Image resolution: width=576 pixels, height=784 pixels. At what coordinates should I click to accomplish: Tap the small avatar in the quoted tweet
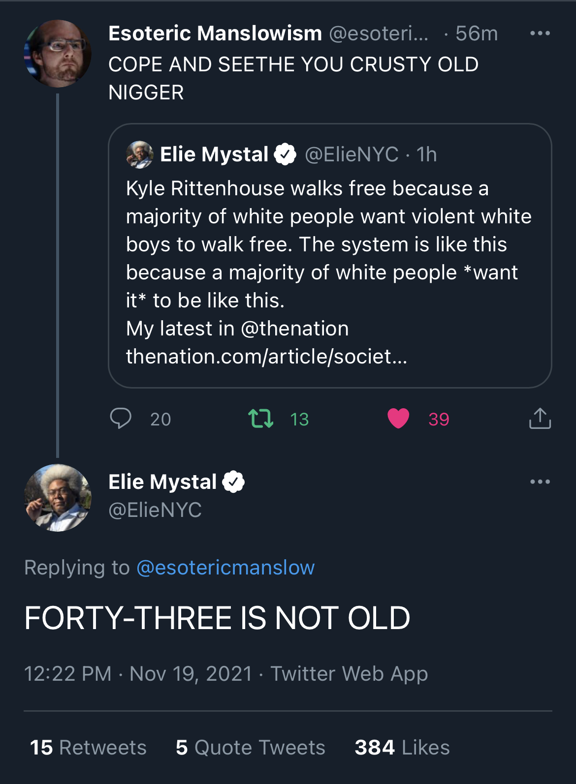click(x=140, y=154)
